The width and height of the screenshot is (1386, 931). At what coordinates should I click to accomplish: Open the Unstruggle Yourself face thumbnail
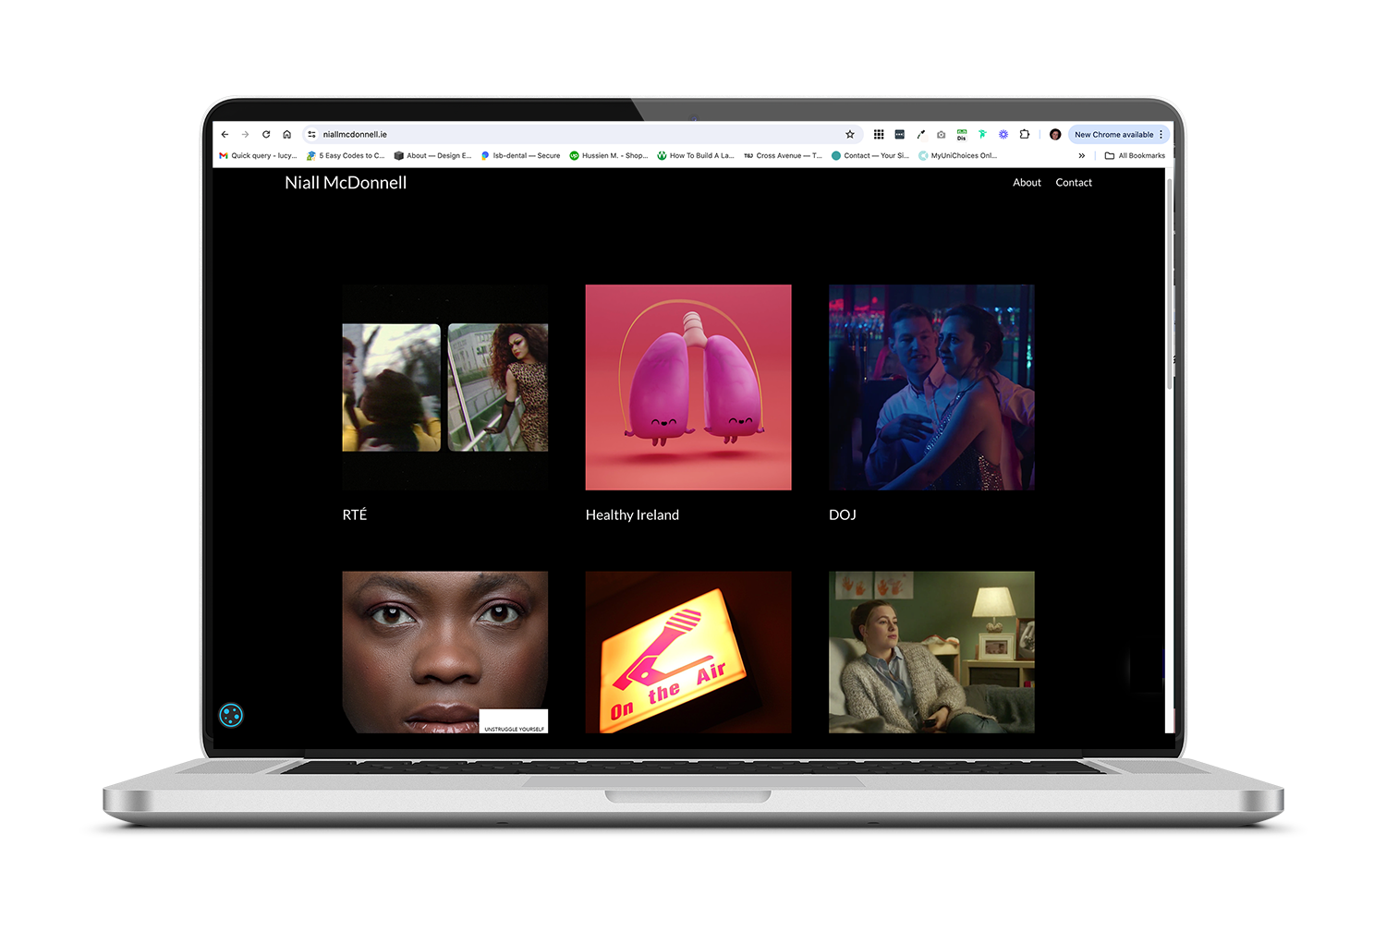click(445, 652)
